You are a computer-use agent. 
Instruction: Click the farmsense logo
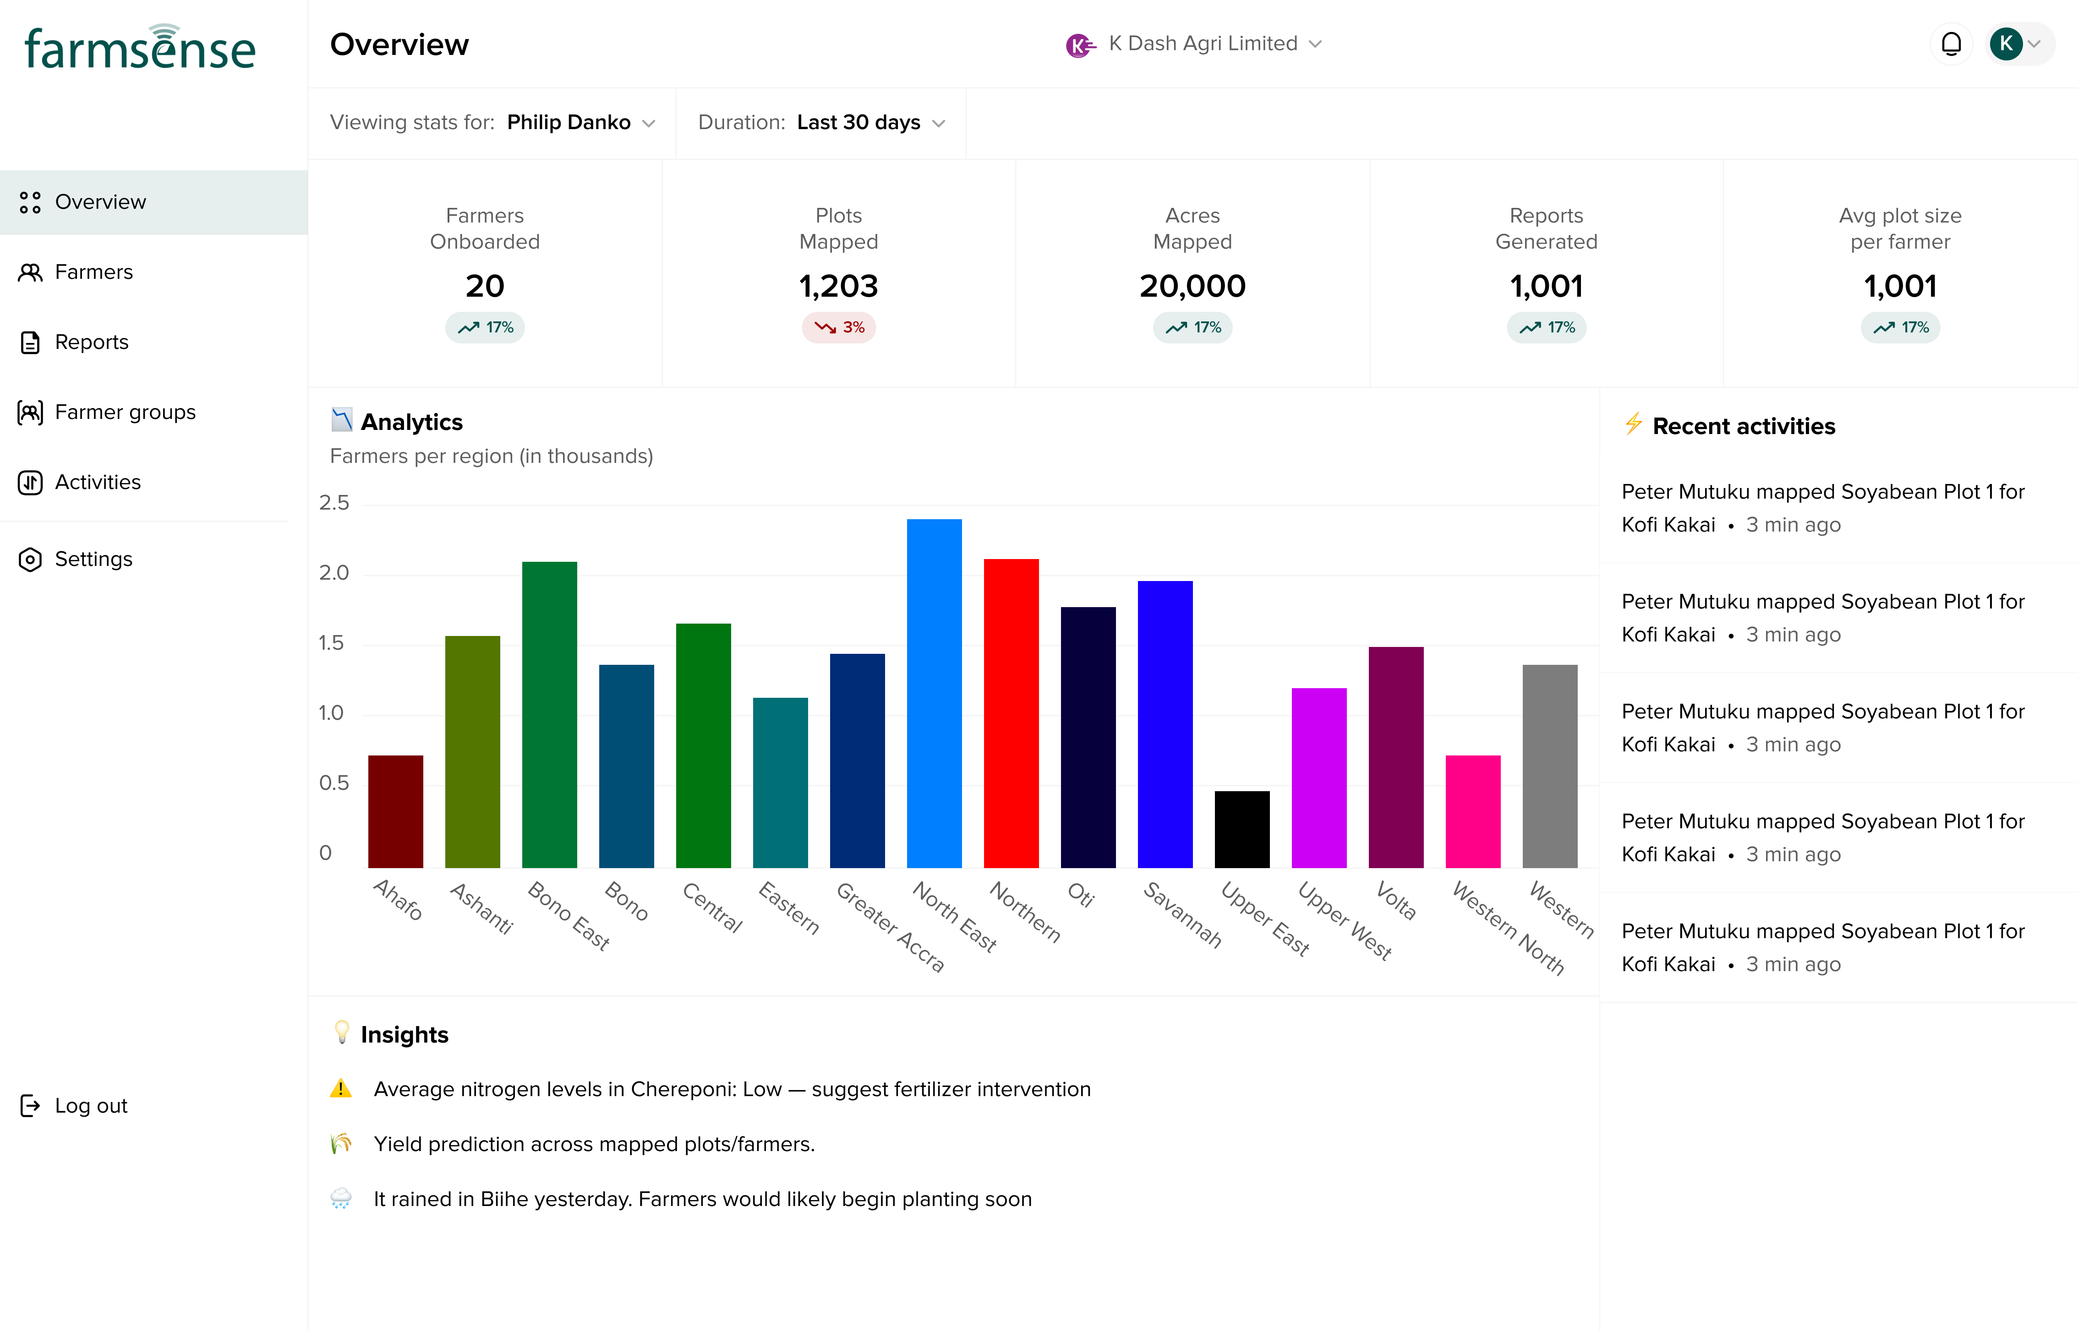click(x=140, y=48)
